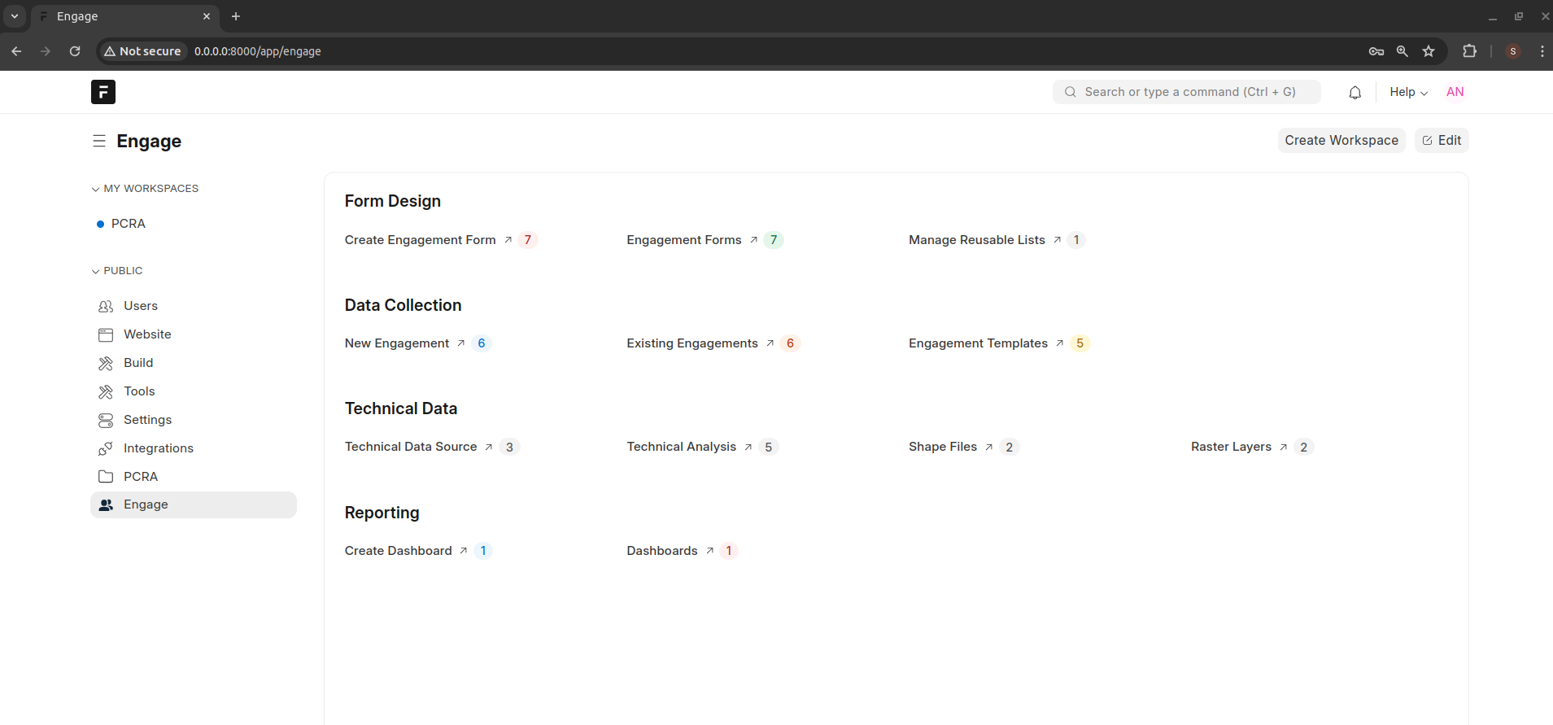The image size is (1553, 725).
Task: Toggle the sidebar hamburger icon
Action: [99, 141]
